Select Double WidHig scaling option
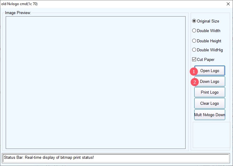Viewport: 233px width, 166px height. pyautogui.click(x=207, y=50)
